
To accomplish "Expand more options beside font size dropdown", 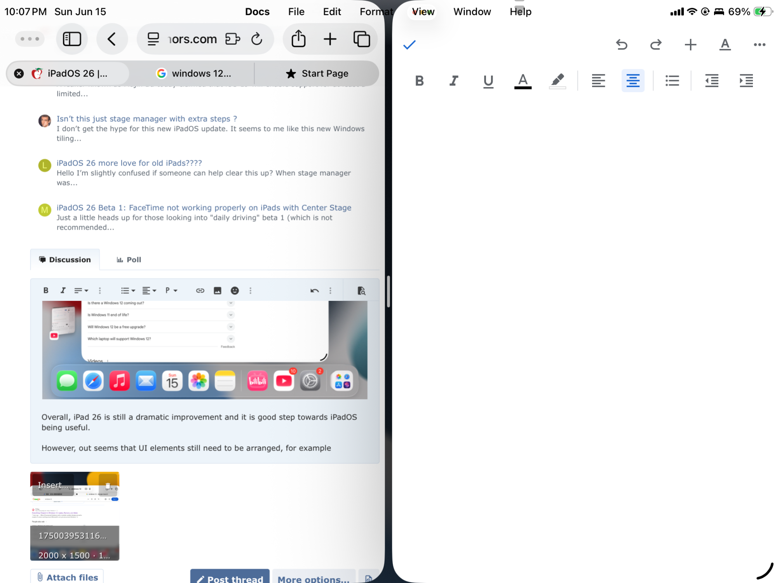I will coord(100,290).
